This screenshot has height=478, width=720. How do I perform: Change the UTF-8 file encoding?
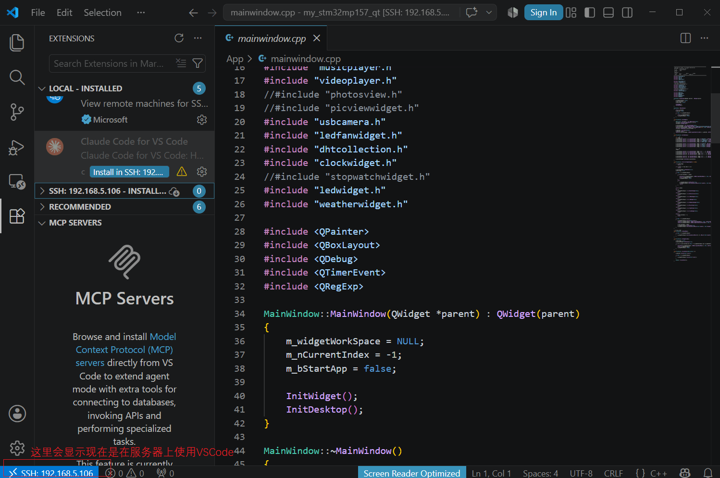(581, 473)
